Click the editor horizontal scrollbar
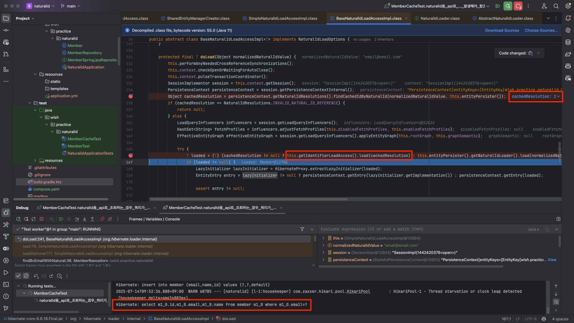The height and width of the screenshot is (323, 574). (248, 199)
